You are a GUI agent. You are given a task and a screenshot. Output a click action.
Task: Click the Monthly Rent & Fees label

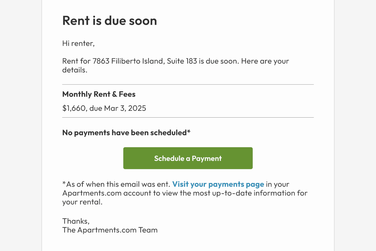point(99,94)
